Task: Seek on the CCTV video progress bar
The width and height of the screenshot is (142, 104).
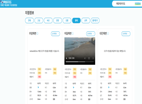Action: [x=80, y=62]
